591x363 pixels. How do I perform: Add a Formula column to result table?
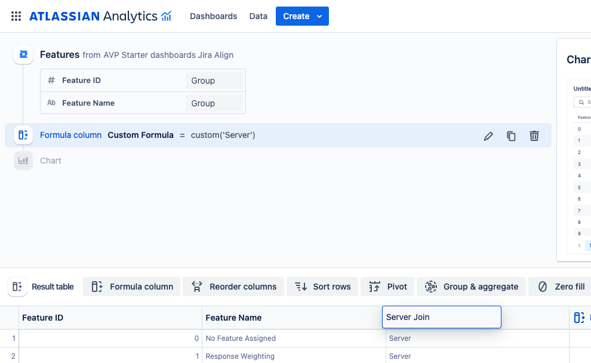click(132, 287)
